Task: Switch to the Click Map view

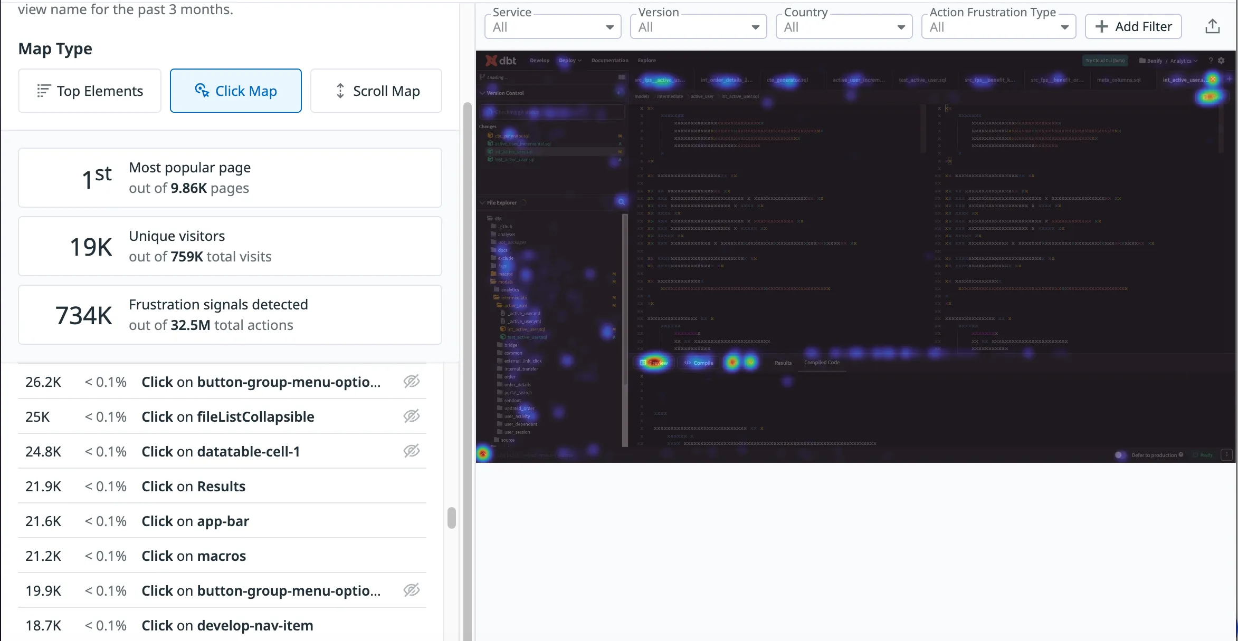Action: click(x=236, y=91)
